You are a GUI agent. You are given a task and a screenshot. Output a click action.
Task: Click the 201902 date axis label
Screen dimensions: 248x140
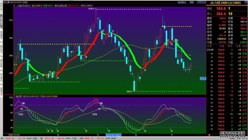point(17,135)
